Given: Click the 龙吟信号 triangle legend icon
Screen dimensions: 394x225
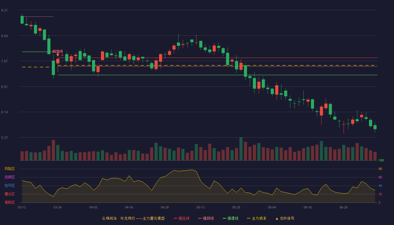Looking at the screenshot, I should [x=277, y=219].
